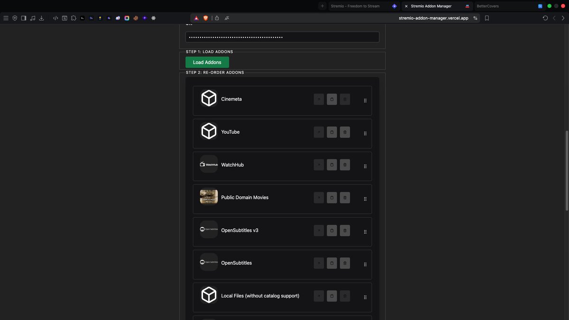Click the drag handle on YouTube row

coord(365,133)
